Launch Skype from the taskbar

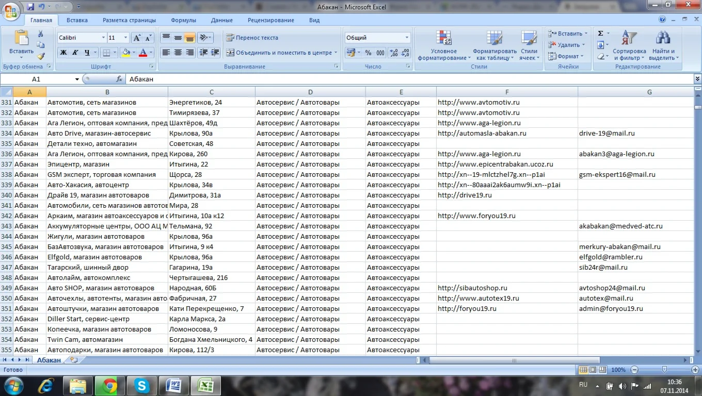141,385
